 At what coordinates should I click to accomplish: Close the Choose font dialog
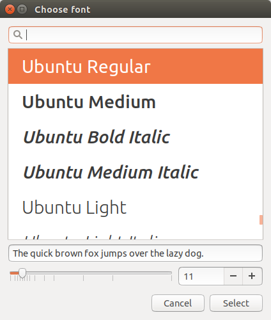(x=10, y=10)
